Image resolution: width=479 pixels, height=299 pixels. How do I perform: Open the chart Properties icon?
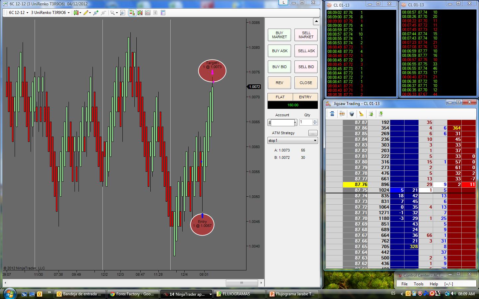click(163, 13)
